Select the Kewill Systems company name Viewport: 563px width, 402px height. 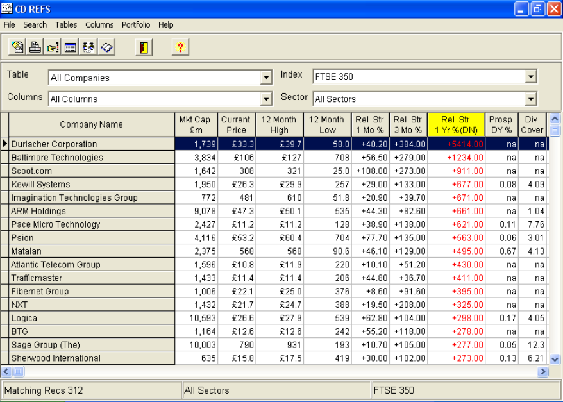click(40, 184)
